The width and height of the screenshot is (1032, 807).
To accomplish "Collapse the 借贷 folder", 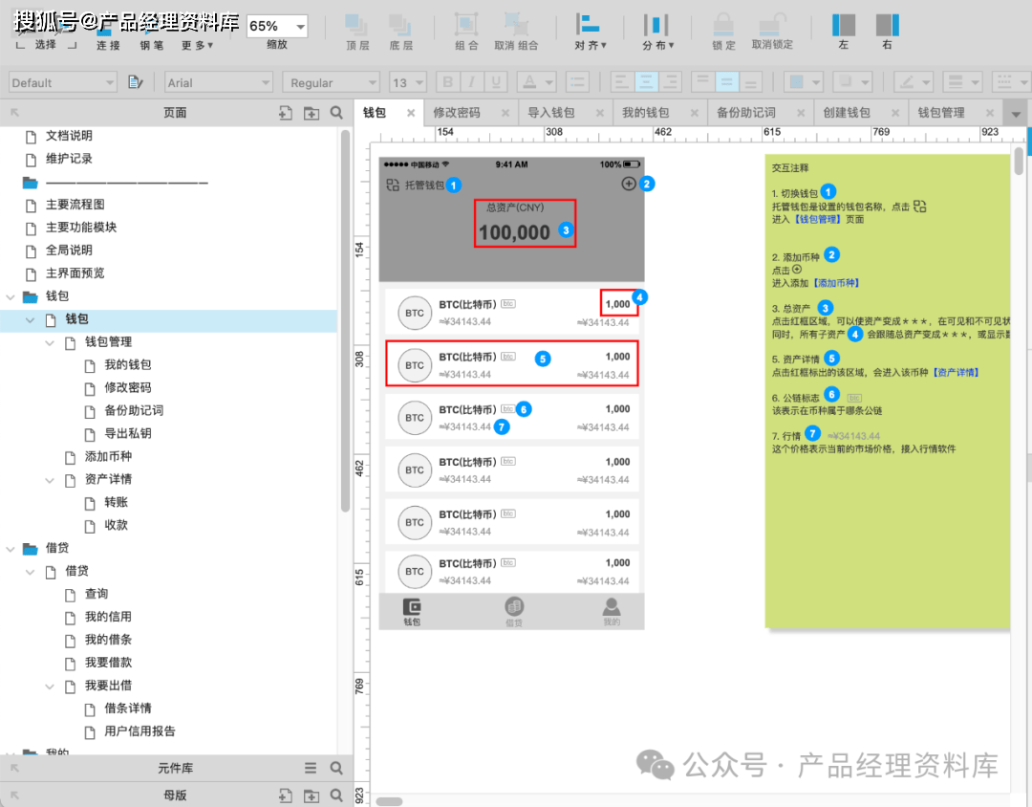I will point(11,549).
